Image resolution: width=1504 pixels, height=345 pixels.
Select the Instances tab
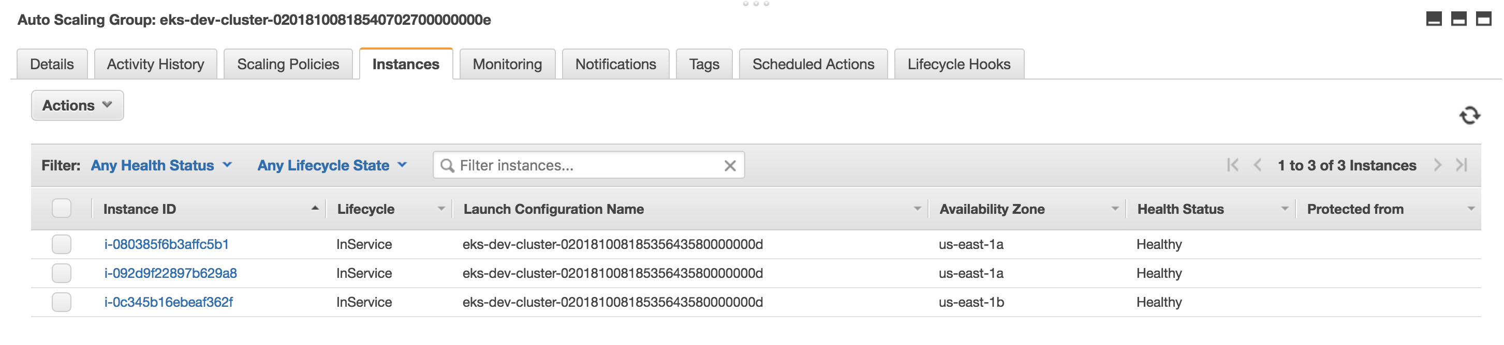pos(406,64)
